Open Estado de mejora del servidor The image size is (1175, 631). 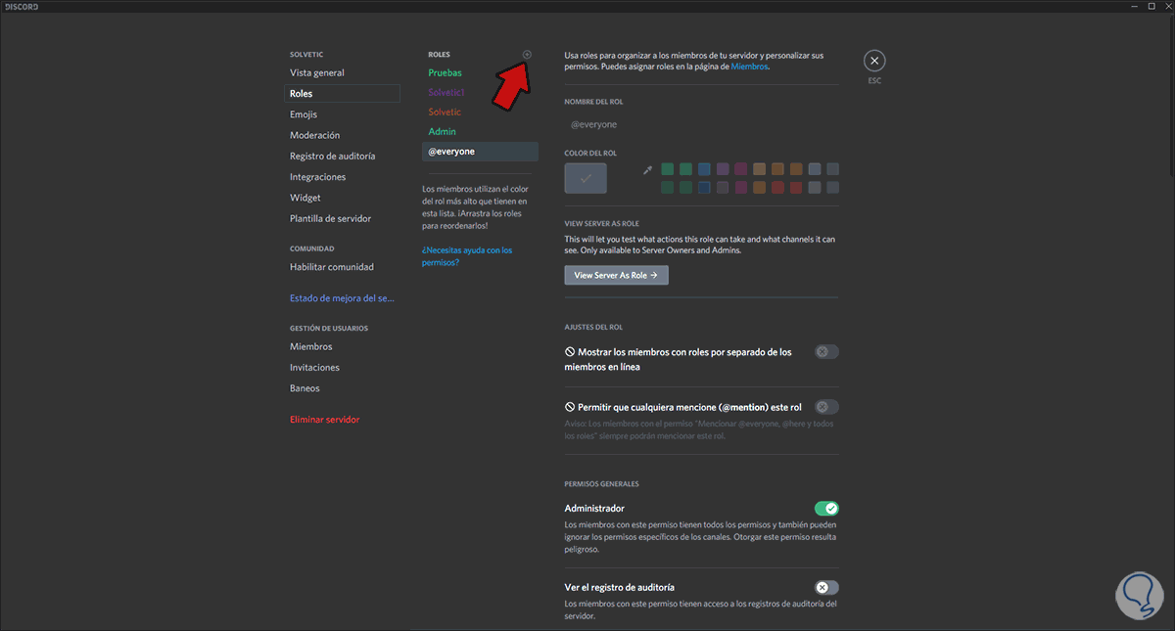click(342, 298)
